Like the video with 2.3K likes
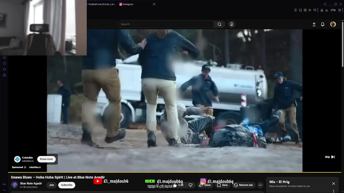 point(178,185)
